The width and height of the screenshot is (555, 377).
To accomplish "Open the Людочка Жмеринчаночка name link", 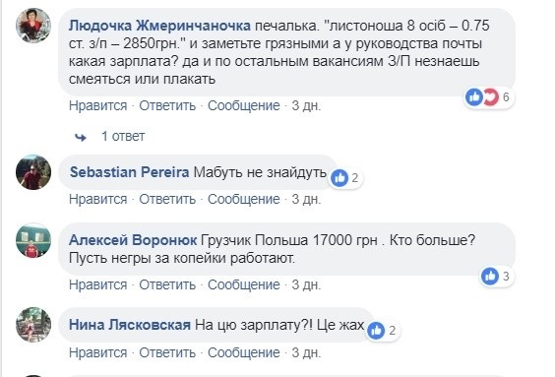I will point(159,26).
